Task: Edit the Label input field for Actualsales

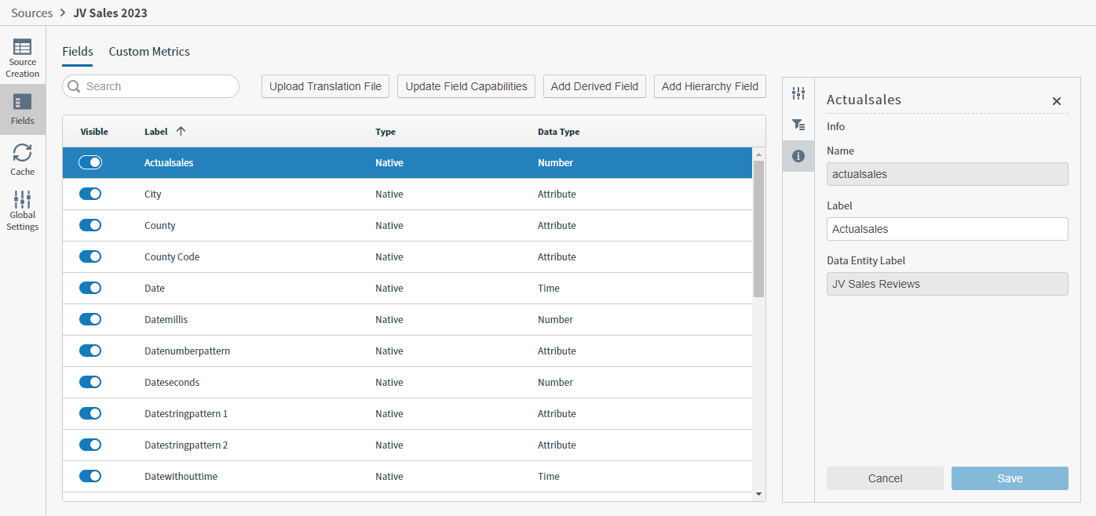Action: point(947,228)
